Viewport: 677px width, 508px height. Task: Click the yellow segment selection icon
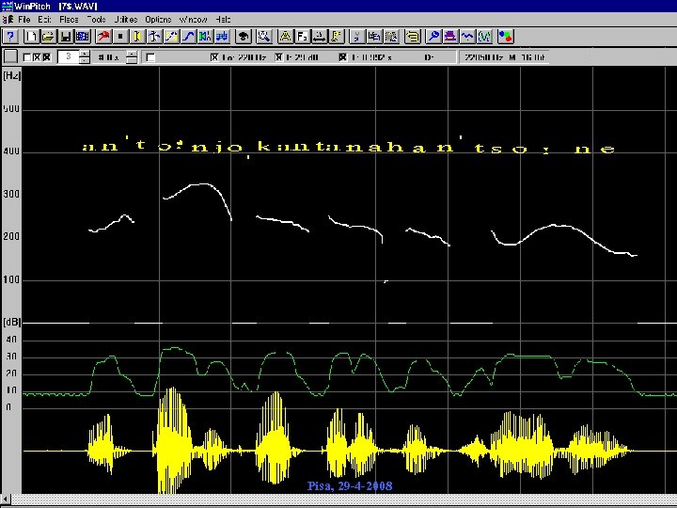tap(137, 37)
